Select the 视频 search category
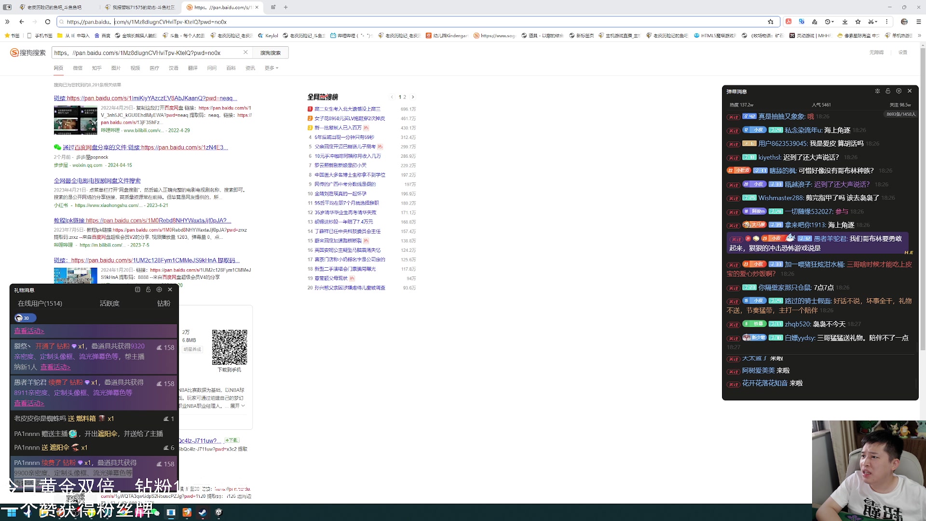Image resolution: width=926 pixels, height=521 pixels. coord(135,68)
